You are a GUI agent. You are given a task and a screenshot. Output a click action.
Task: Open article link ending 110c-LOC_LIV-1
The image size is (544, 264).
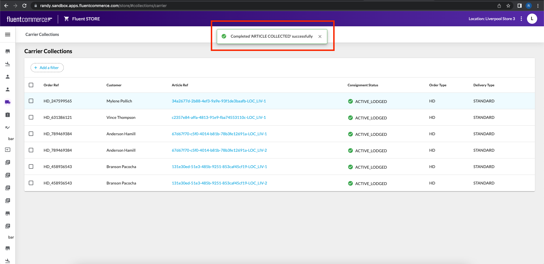point(218,117)
